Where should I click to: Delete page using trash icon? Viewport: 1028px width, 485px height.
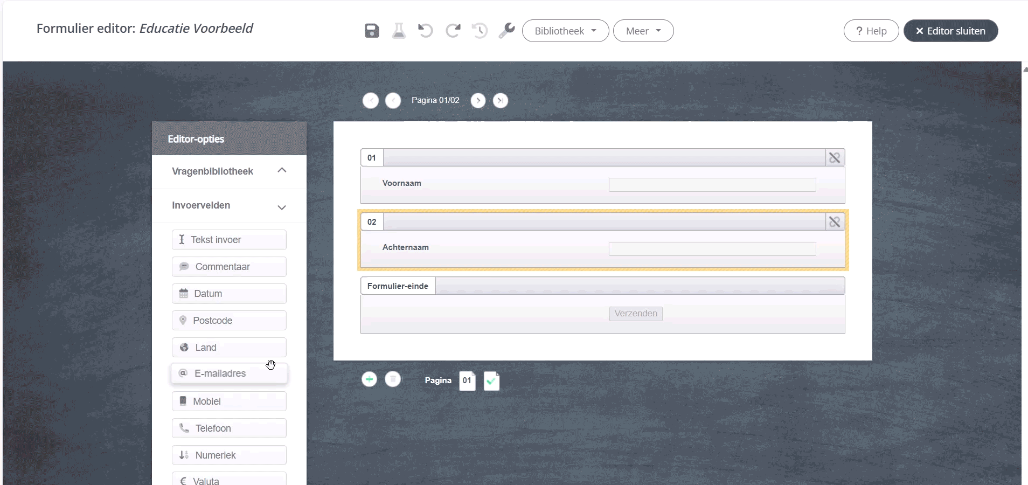pos(393,379)
